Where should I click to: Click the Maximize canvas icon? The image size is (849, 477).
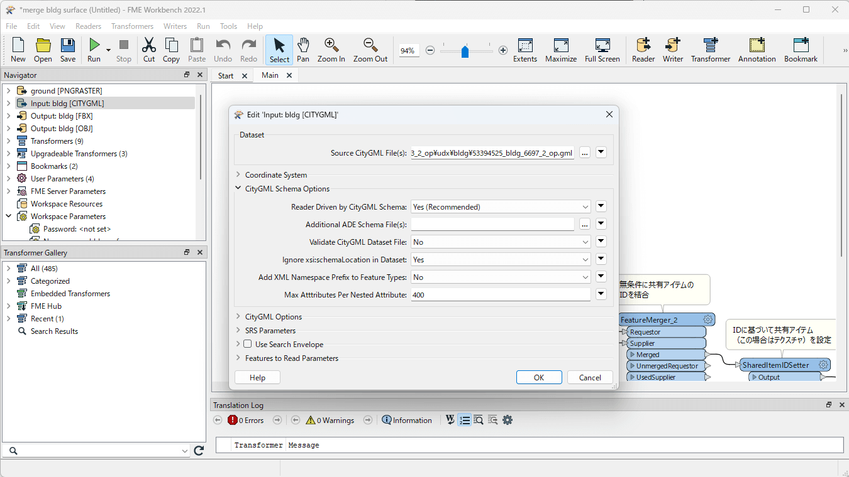[x=561, y=45]
